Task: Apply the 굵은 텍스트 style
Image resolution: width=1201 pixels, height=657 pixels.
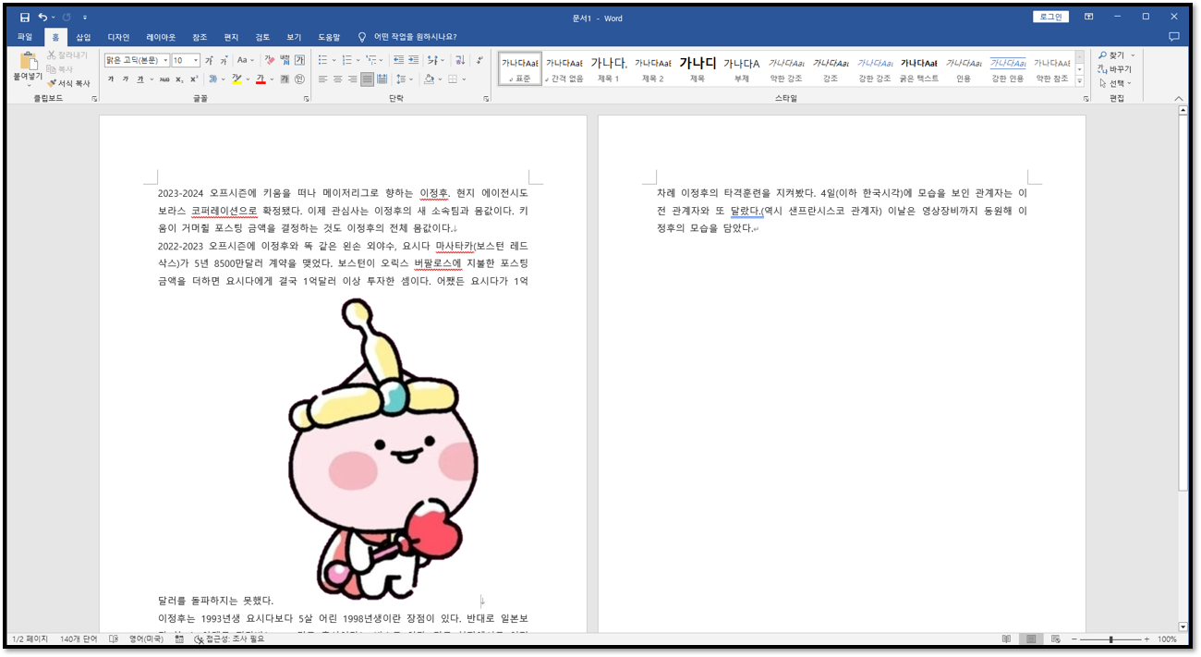Action: coord(918,69)
